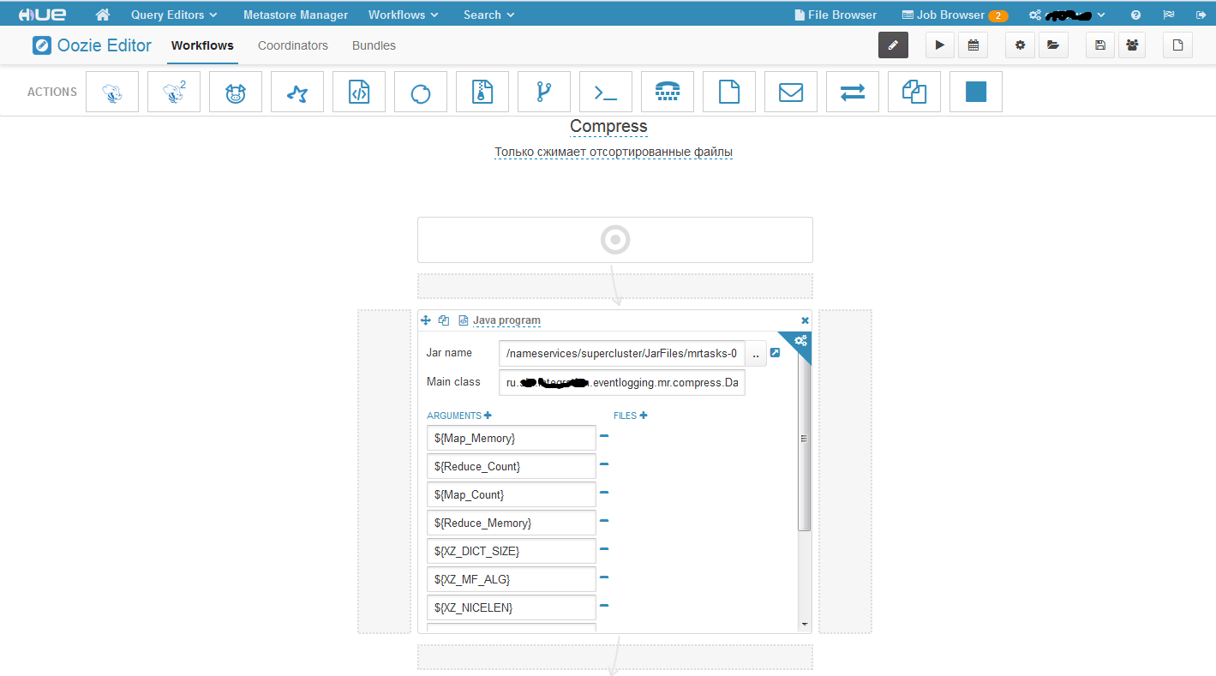
Task: Remove the ${XZ_MF_ALG} argument
Action: [604, 577]
